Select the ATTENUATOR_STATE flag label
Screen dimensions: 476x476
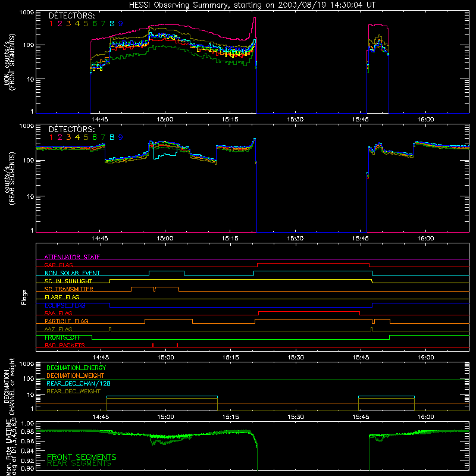coord(72,257)
